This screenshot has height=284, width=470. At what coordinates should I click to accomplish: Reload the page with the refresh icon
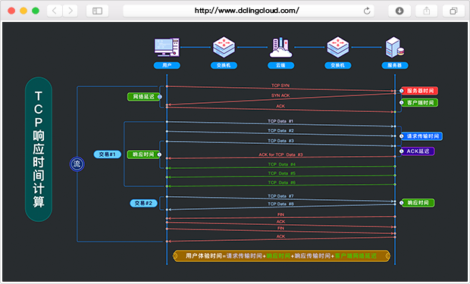click(x=367, y=11)
